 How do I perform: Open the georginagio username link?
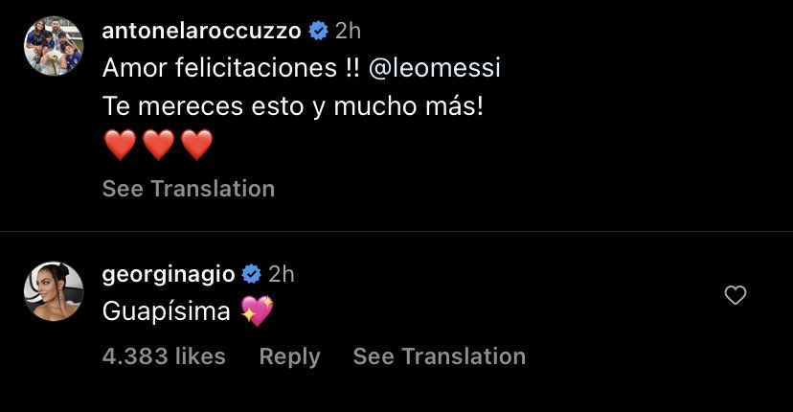(x=168, y=274)
